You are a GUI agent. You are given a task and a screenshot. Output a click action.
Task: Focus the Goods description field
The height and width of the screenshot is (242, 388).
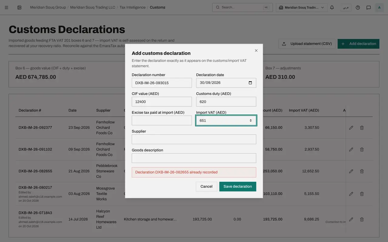(194, 158)
